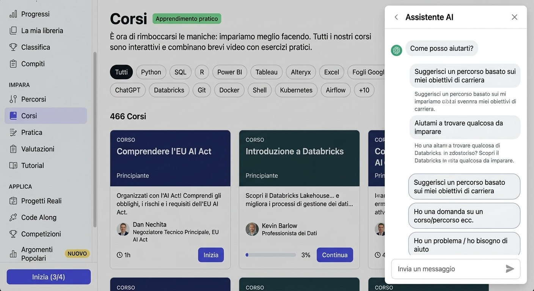The image size is (534, 291).
Task: Open Valutazioni in the sidebar
Action: [x=38, y=149]
